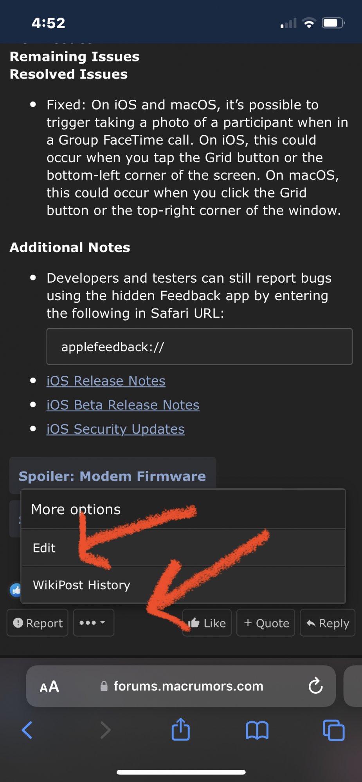Toggle the three-dots more options dropdown
The image size is (362, 782).
pos(93,622)
